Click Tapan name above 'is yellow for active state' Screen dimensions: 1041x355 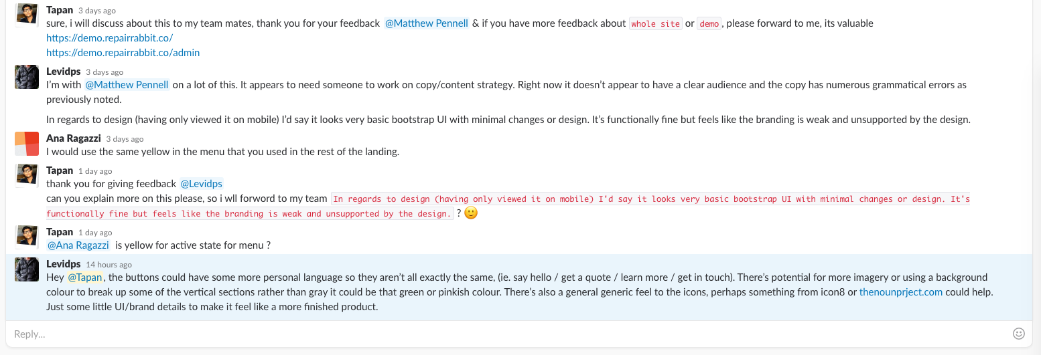tap(60, 232)
